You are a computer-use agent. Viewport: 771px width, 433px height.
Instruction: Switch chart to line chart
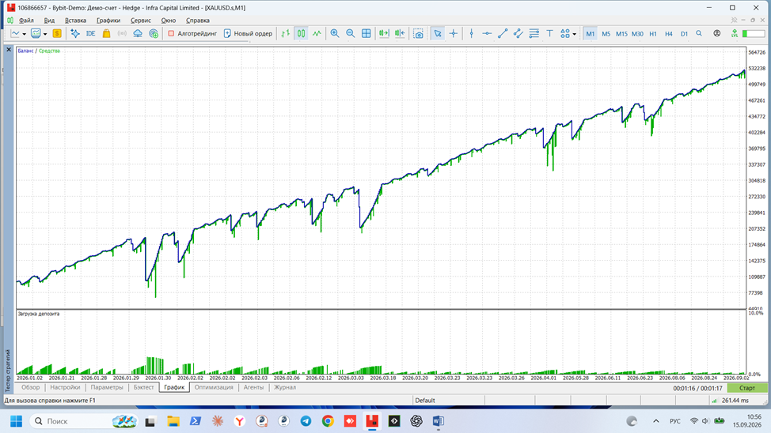point(317,33)
